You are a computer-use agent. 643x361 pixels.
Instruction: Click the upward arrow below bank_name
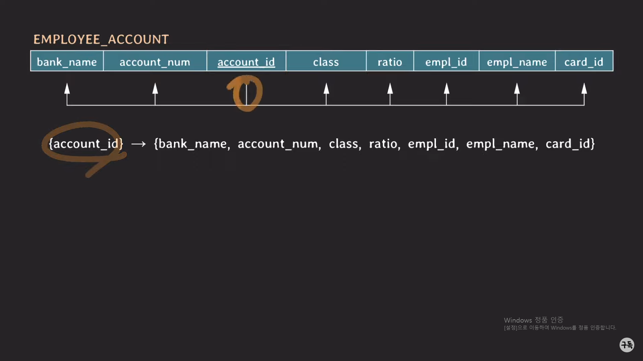pyautogui.click(x=67, y=89)
